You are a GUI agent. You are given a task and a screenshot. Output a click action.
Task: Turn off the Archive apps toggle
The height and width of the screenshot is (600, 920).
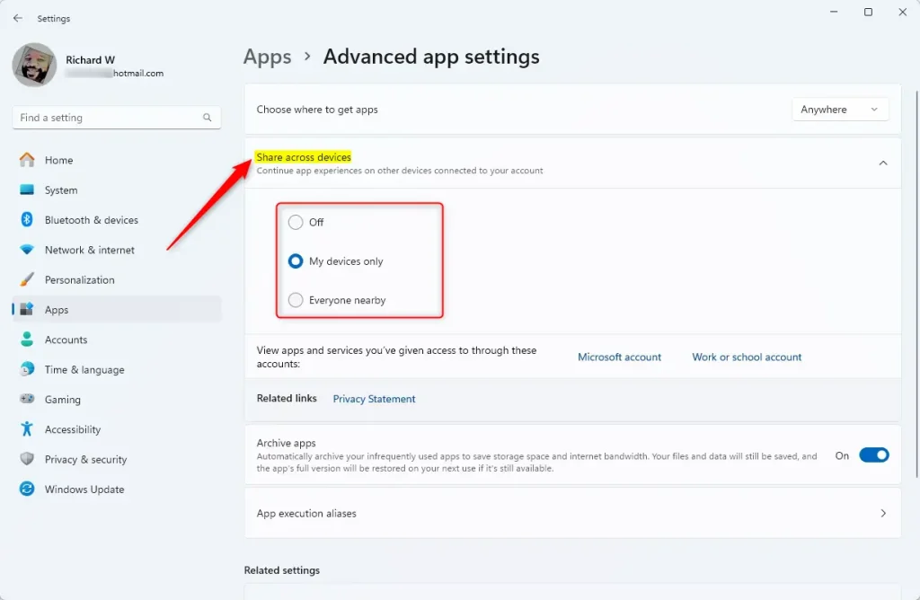click(873, 455)
